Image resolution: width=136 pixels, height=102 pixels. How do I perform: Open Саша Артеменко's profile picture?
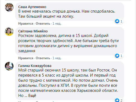tap(9, 7)
